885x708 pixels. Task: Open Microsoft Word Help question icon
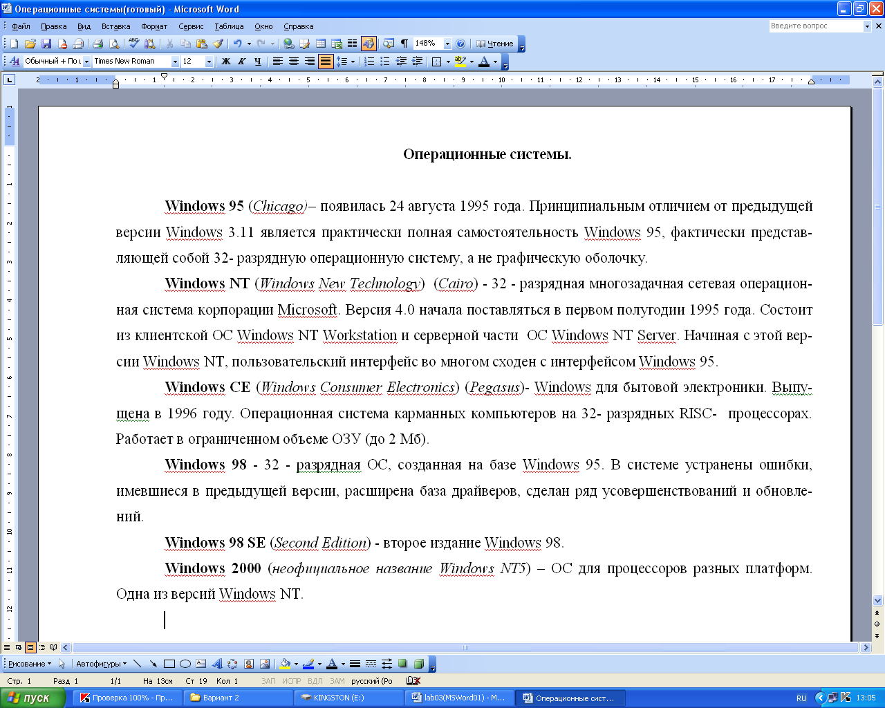coord(460,44)
